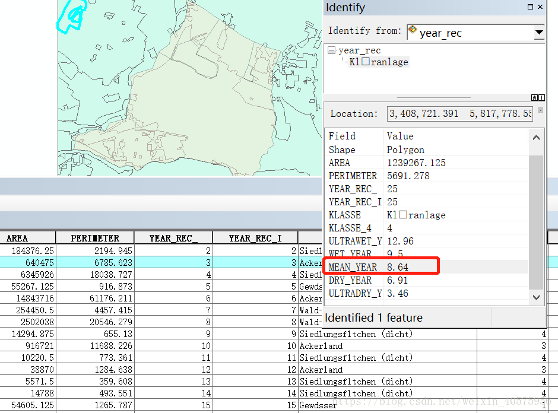Click the Location coordinates field

point(459,113)
